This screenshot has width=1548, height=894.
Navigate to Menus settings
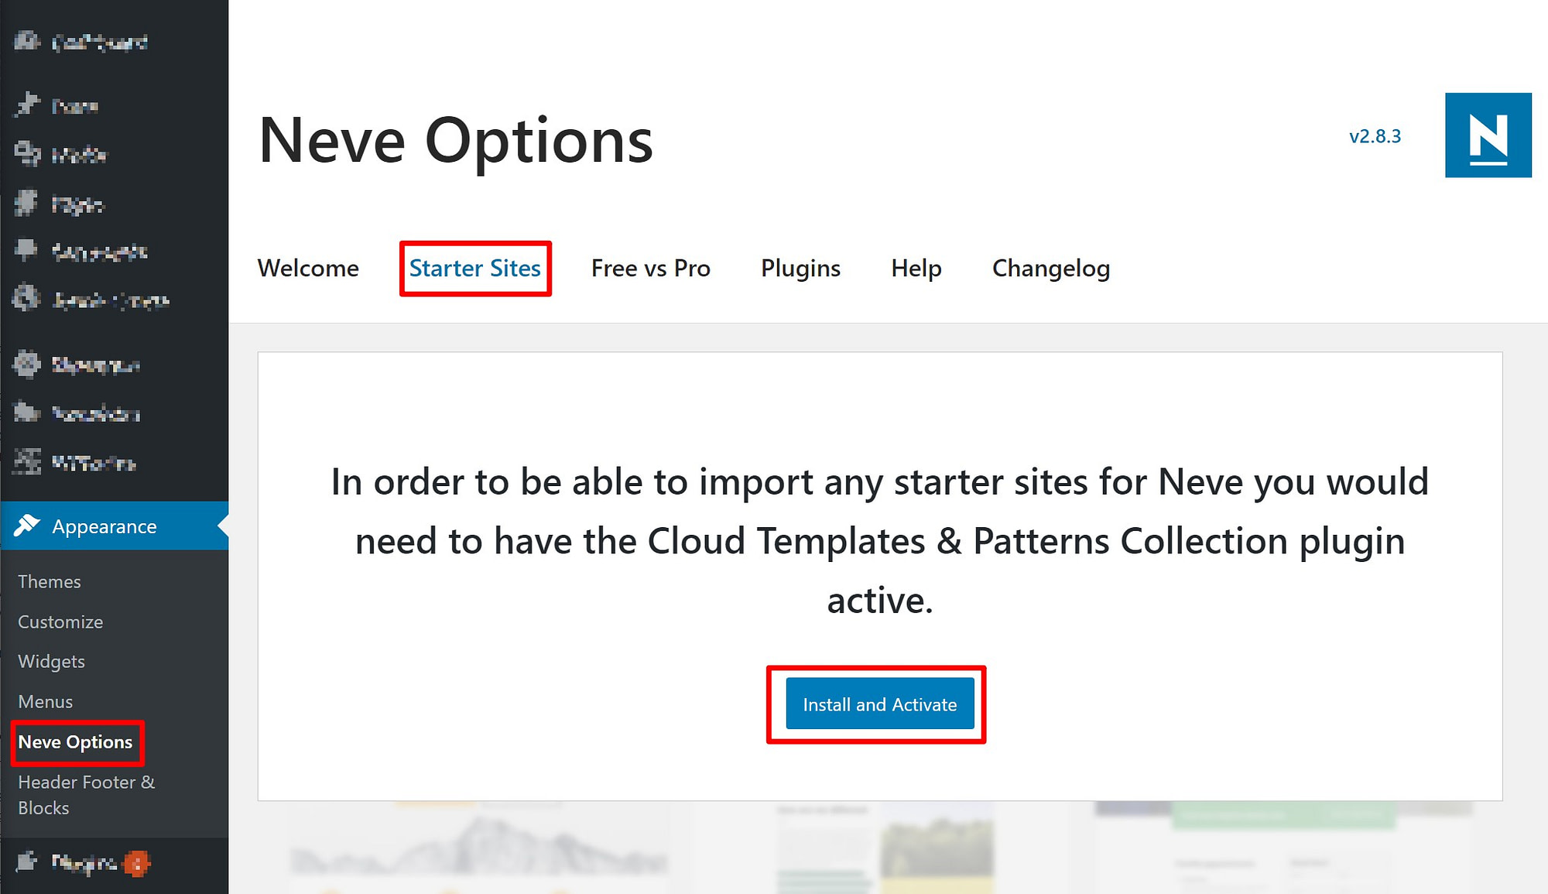(46, 701)
